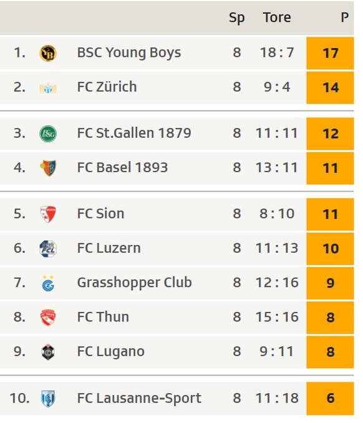The image size is (363, 423).
Task: Click the FC Thun red crest
Action: coord(48,318)
